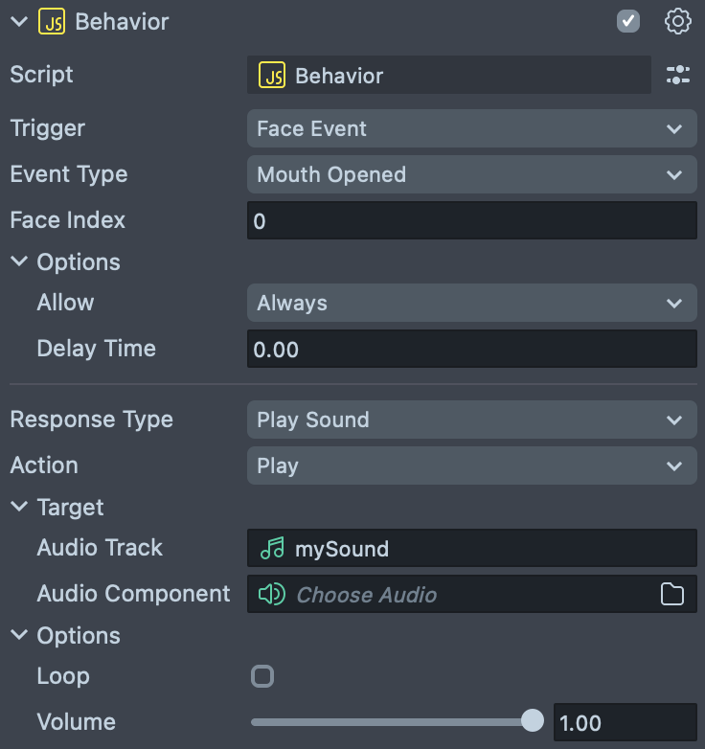Viewport: 705px width, 749px height.
Task: Click the folder icon to choose audio
Action: tap(672, 595)
